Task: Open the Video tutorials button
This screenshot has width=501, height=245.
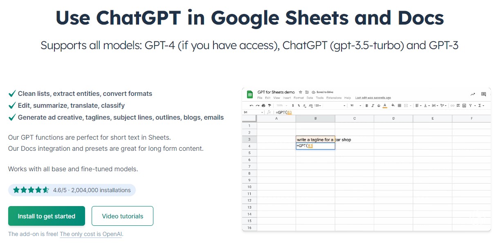Action: 122,216
